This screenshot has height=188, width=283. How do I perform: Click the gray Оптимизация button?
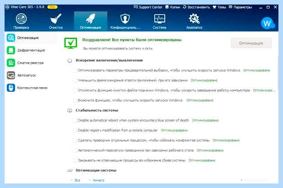tap(251, 43)
